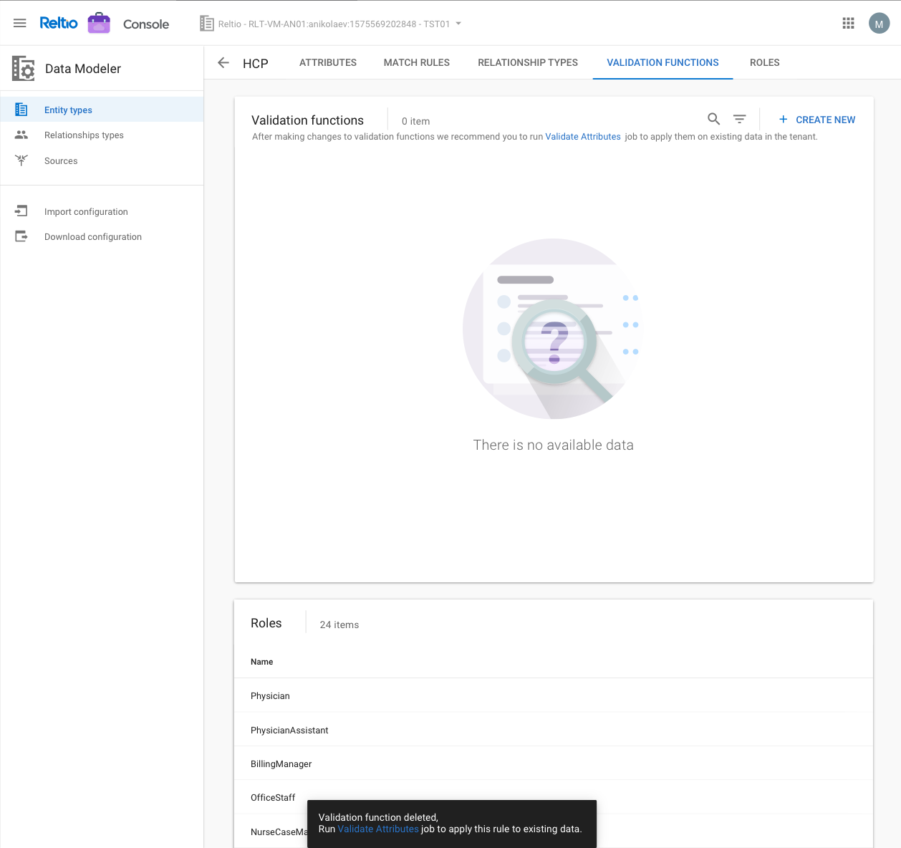Viewport: 901px width, 848px height.
Task: Select Import configuration
Action: (102, 211)
